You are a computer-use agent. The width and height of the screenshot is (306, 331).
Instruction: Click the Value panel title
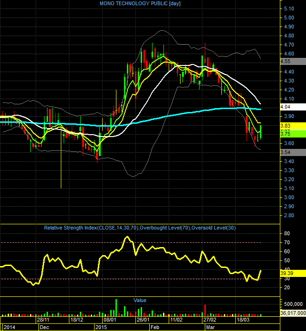point(140,300)
